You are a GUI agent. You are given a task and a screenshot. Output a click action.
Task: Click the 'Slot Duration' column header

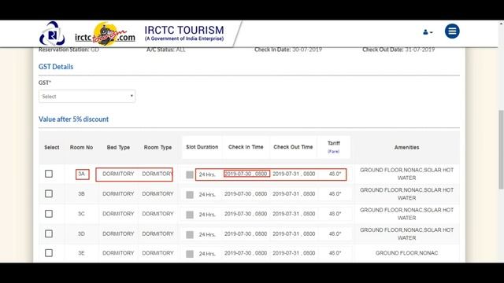click(x=202, y=147)
